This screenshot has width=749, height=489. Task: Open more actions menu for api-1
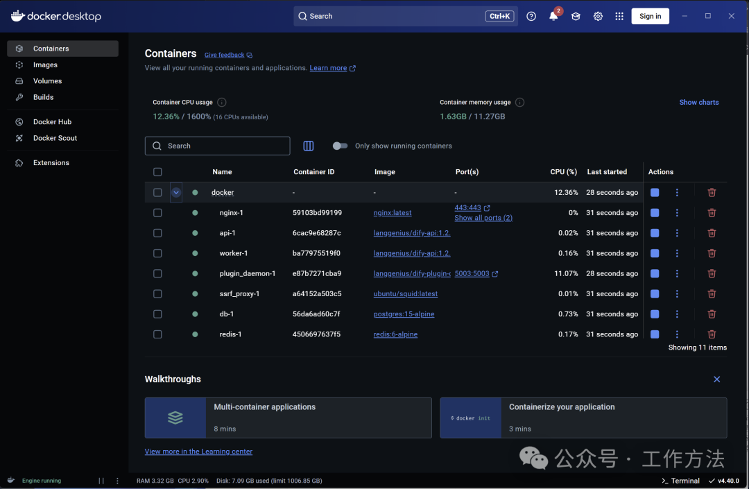pos(676,233)
